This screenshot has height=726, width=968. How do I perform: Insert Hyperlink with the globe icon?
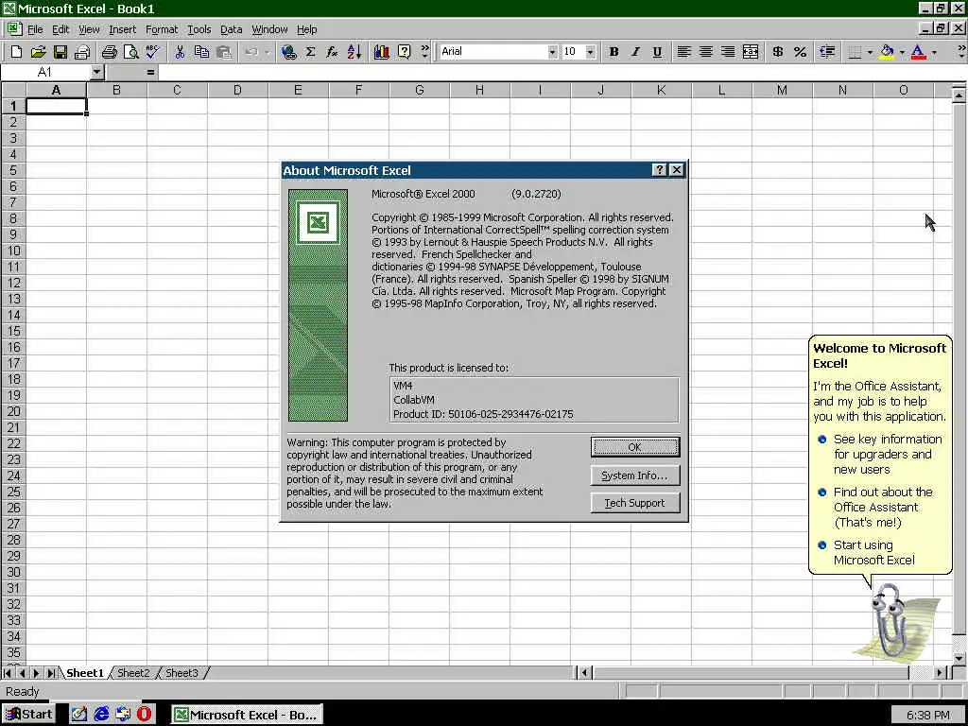(289, 52)
